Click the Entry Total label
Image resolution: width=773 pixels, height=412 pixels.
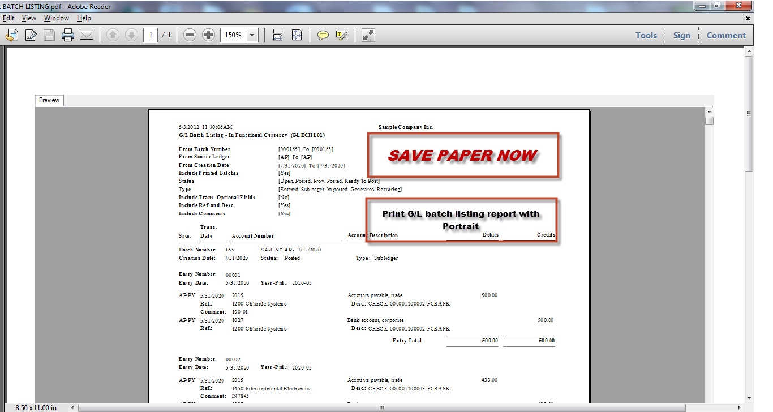pos(407,341)
